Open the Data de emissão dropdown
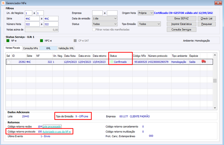224x145 pixels. coord(105,19)
